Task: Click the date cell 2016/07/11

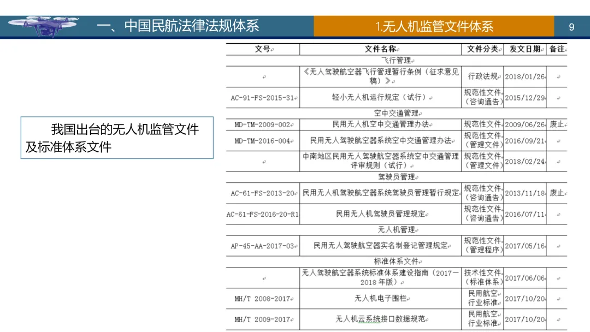Action: pyautogui.click(x=525, y=214)
